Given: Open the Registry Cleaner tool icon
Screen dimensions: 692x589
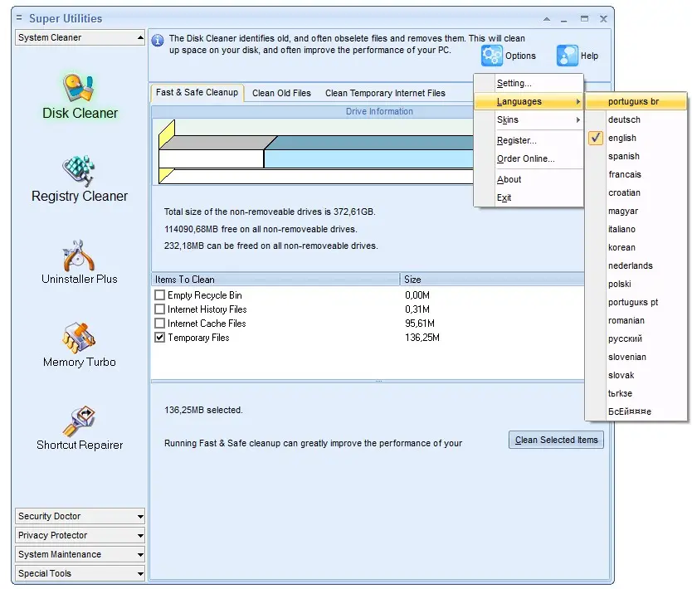Looking at the screenshot, I should (79, 171).
